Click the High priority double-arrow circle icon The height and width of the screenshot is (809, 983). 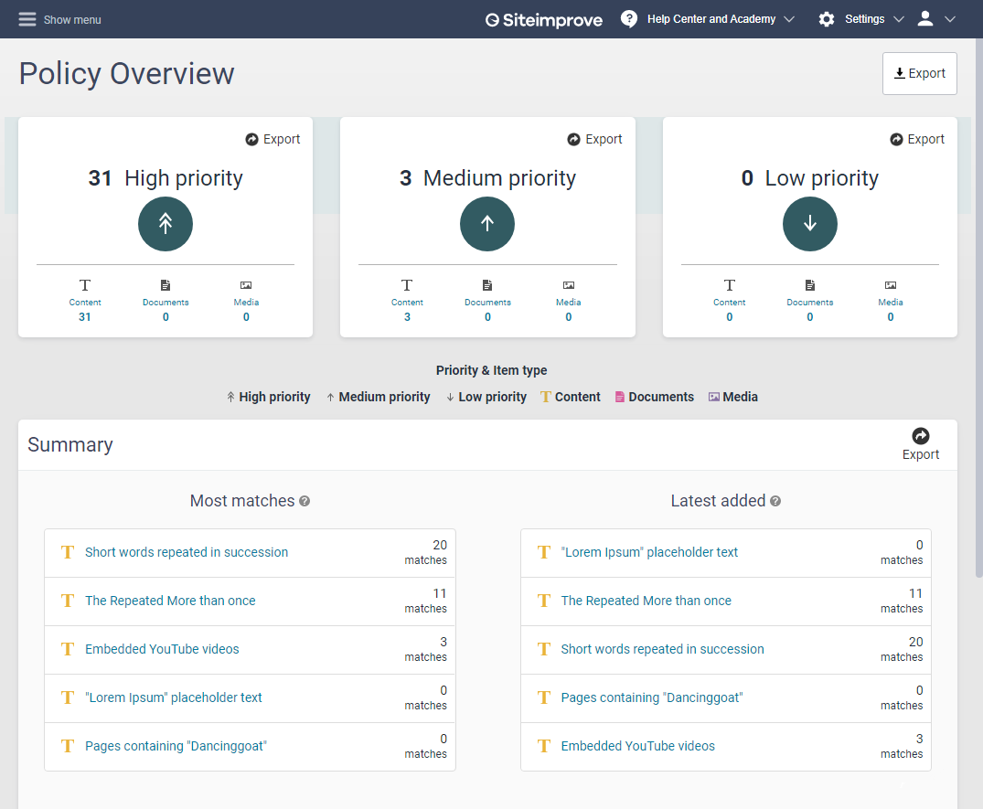(166, 224)
